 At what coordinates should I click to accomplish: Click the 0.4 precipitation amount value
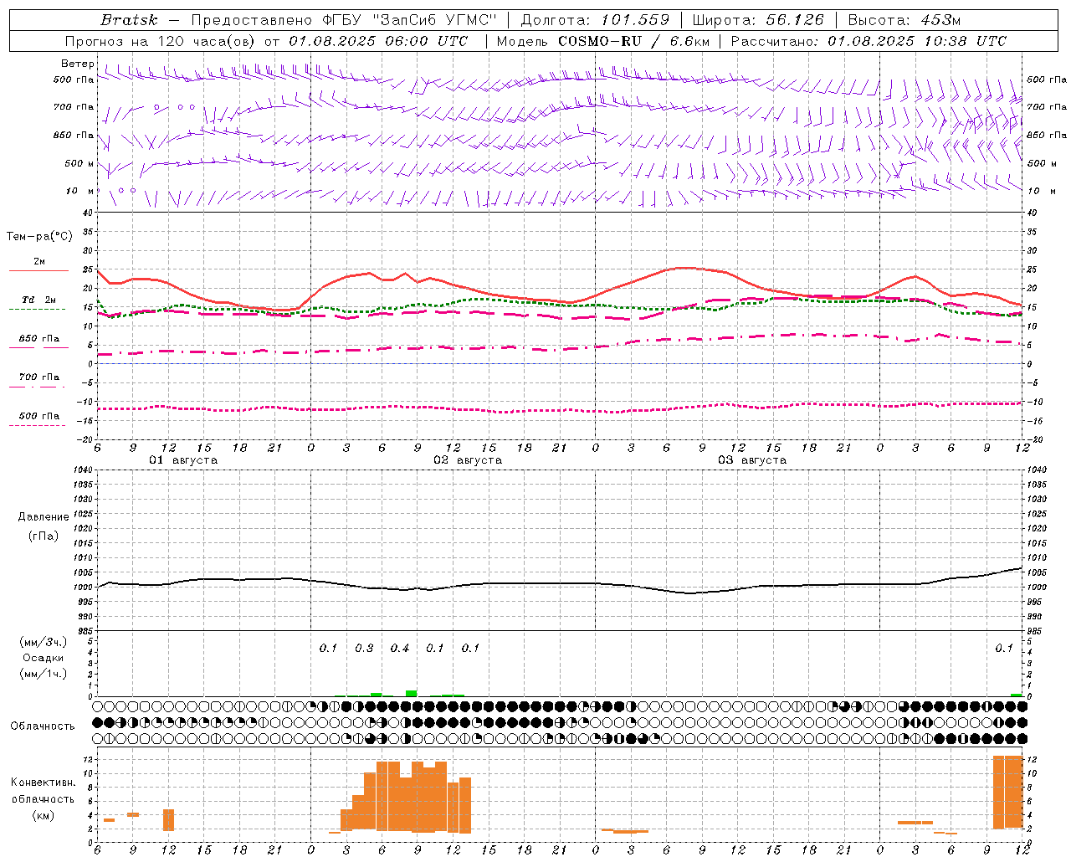pos(400,648)
